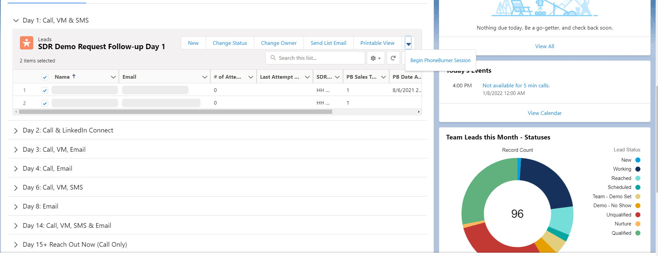Click the Change Status button
Image resolution: width=658 pixels, height=256 pixels.
point(230,43)
